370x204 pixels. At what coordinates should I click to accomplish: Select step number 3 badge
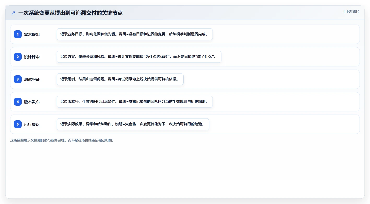point(18,79)
